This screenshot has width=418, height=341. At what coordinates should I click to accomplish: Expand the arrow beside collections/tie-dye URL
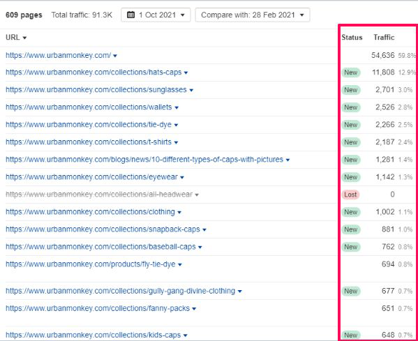click(176, 125)
